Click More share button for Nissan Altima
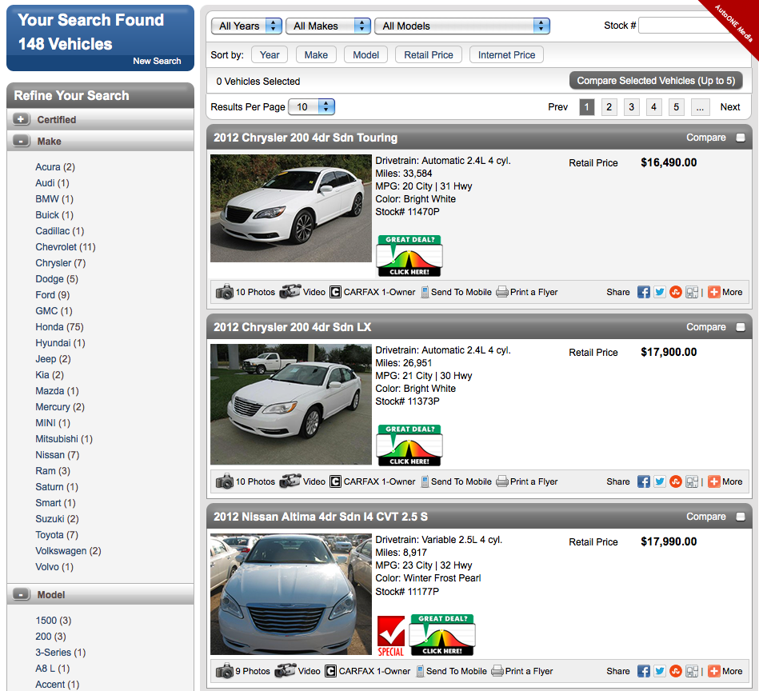This screenshot has width=759, height=691. pyautogui.click(x=725, y=672)
